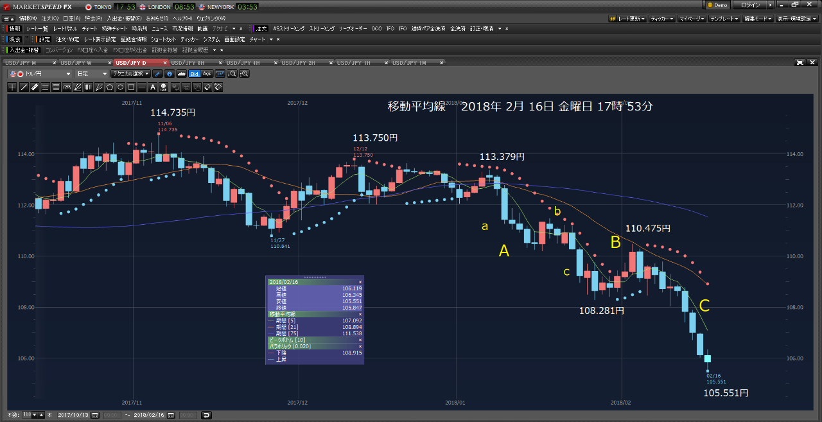Open the eraser drawing tool
822x422 pixels.
(x=207, y=87)
